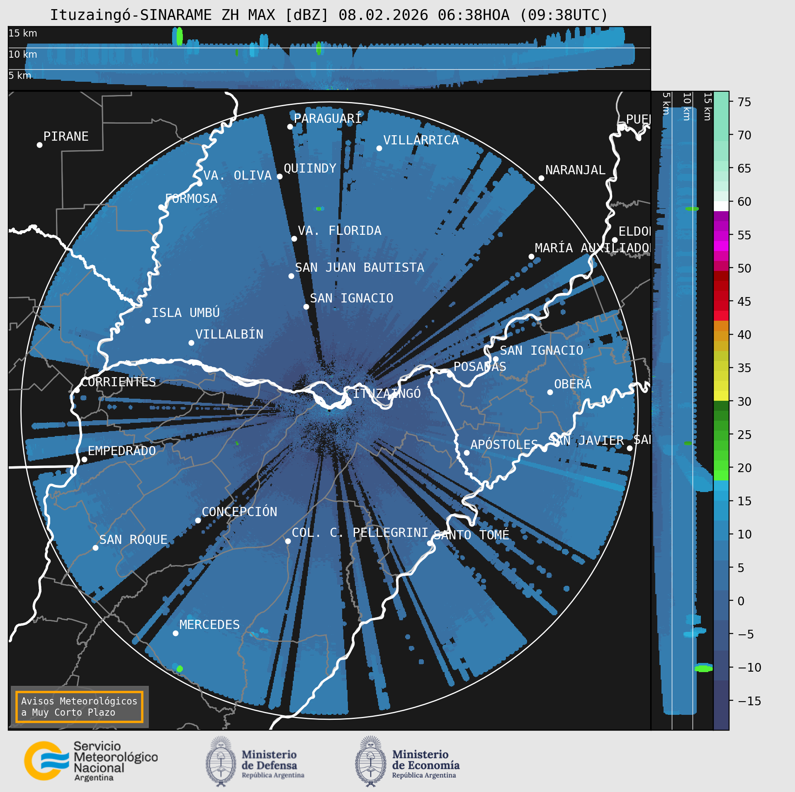Click the 5 km label in right cross-section
The image size is (795, 792).
click(x=666, y=103)
